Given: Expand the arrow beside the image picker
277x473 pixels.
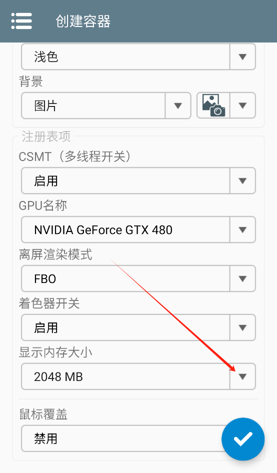Looking at the screenshot, I should tap(242, 105).
